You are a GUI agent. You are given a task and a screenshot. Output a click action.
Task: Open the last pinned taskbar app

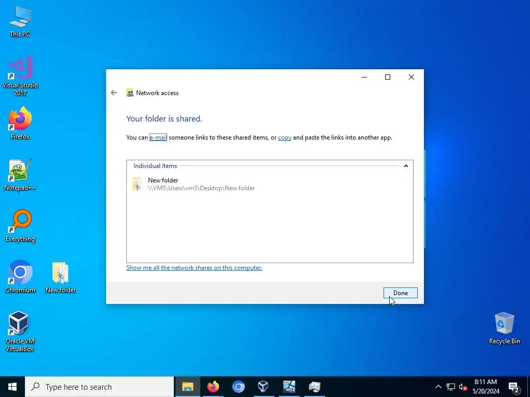coord(314,387)
